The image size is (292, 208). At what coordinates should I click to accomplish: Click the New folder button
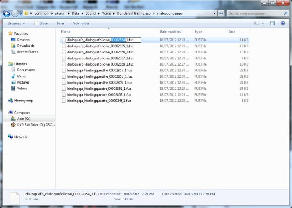click(81, 23)
